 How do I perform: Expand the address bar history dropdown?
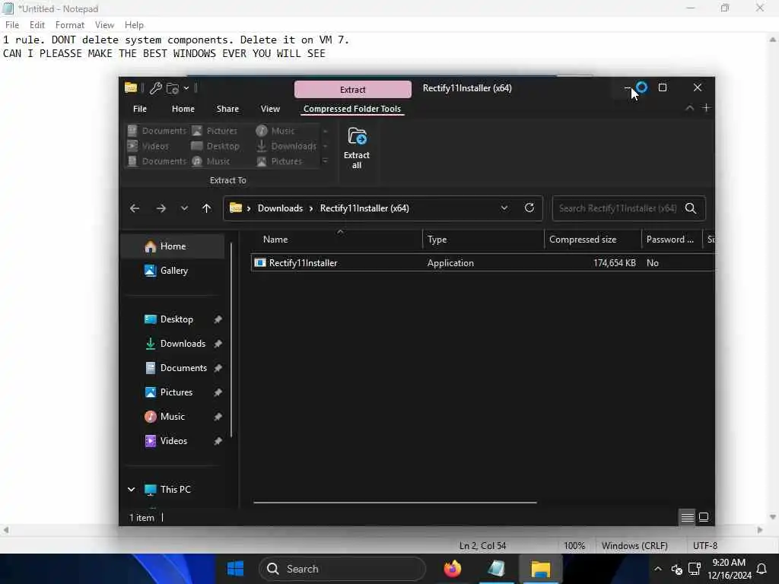click(x=504, y=208)
